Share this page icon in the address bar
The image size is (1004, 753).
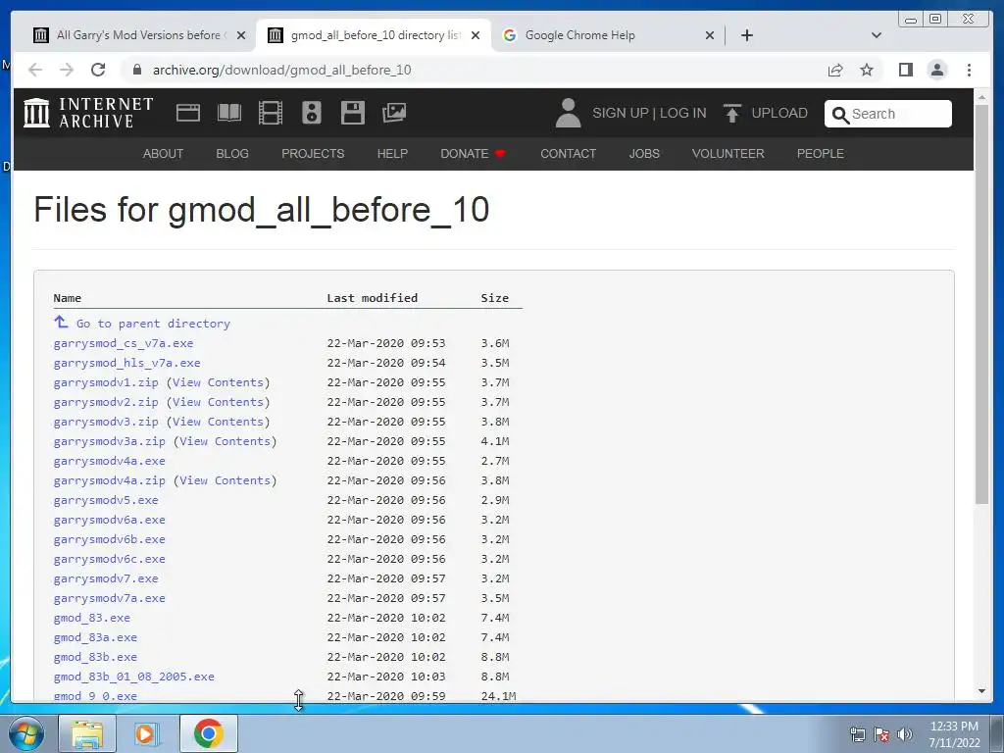click(x=835, y=70)
